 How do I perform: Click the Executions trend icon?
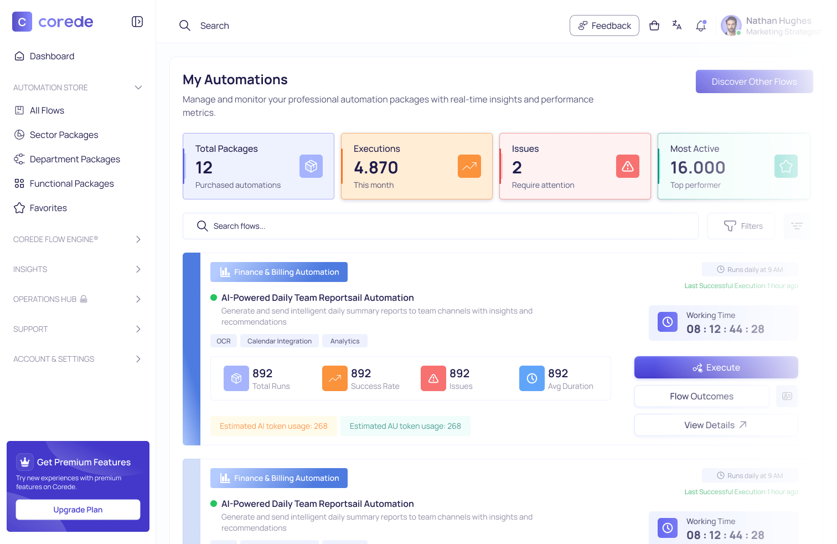(x=469, y=166)
